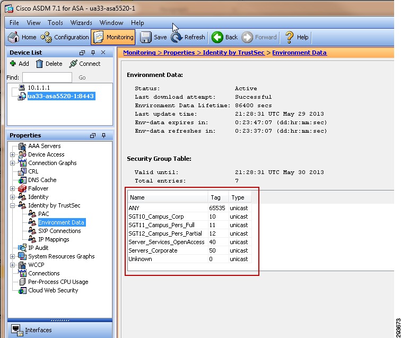
Task: Expand the Failover node
Action: pos(12,188)
